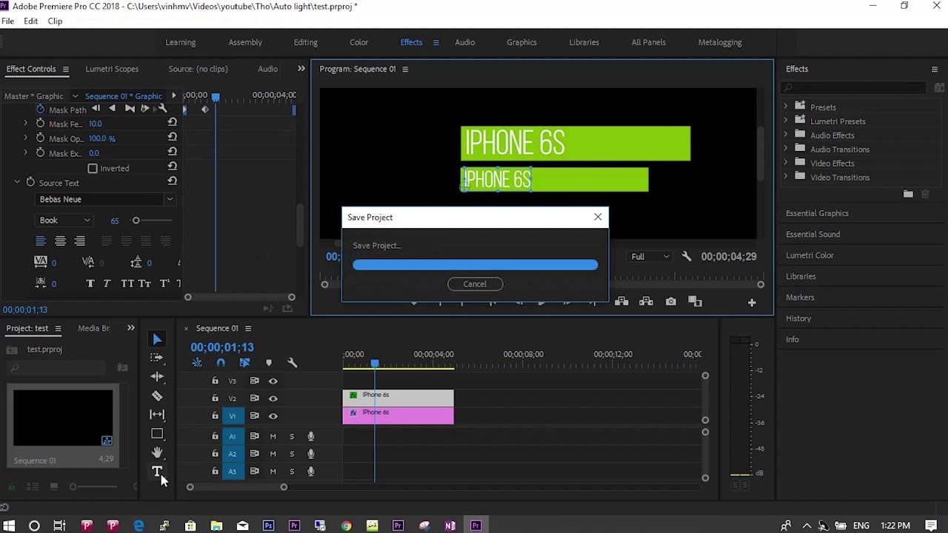Track mask backward one frame
The height and width of the screenshot is (533, 948).
[x=96, y=109]
